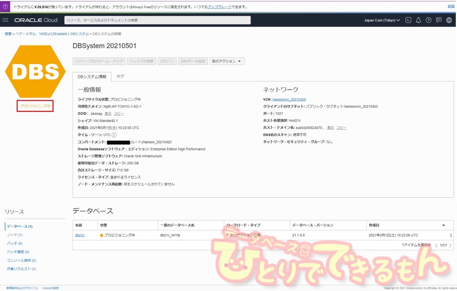The height and width of the screenshot is (291, 457).
Task: Click the Oracle Cloud logo
Action: (x=36, y=20)
